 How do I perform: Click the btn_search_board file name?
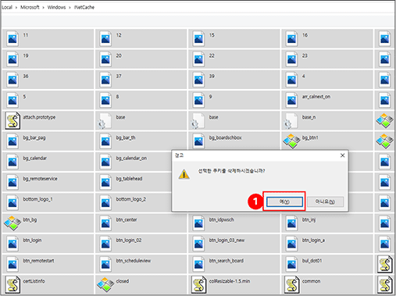[227, 261]
